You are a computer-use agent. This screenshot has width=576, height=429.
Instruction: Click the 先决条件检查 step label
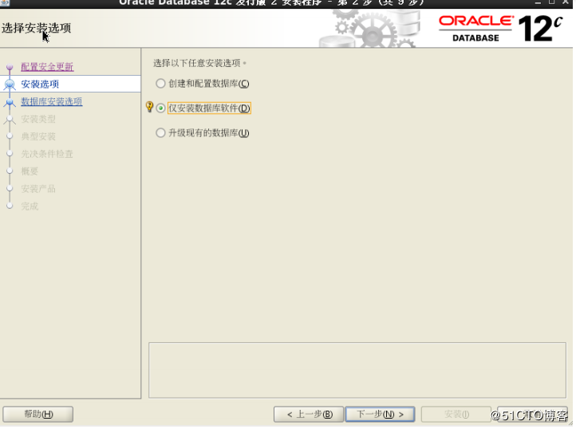(x=47, y=154)
